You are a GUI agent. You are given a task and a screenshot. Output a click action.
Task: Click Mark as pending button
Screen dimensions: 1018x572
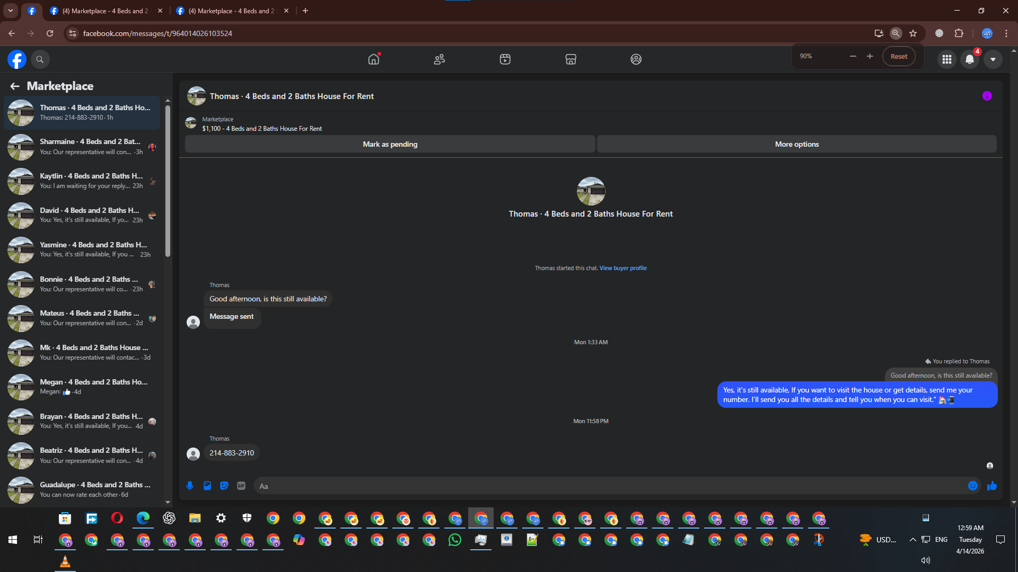tap(390, 144)
